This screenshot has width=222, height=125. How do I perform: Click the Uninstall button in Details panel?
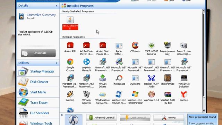38,53
